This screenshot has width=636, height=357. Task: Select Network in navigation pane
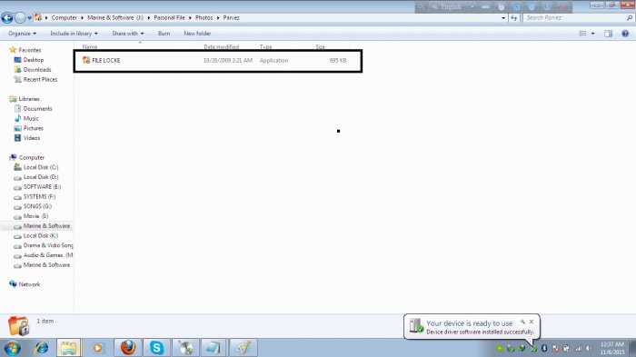[x=29, y=284]
